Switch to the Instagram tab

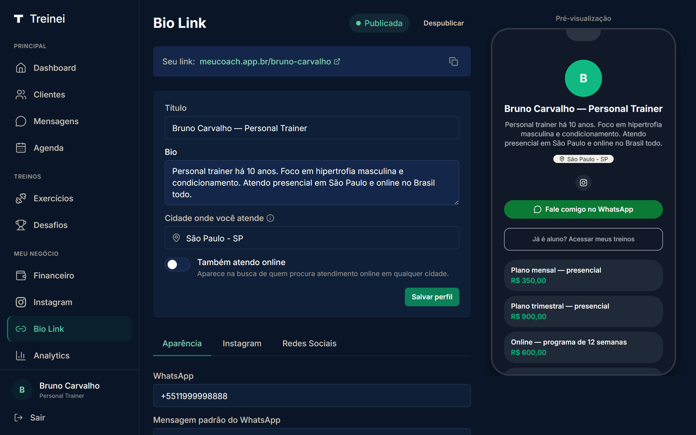(x=242, y=343)
